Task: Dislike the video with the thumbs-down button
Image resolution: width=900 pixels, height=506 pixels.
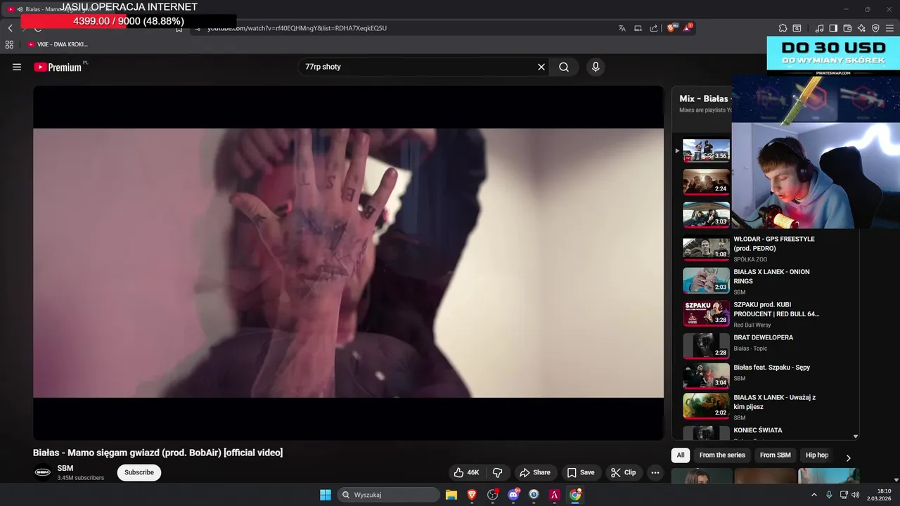Action: tap(497, 472)
